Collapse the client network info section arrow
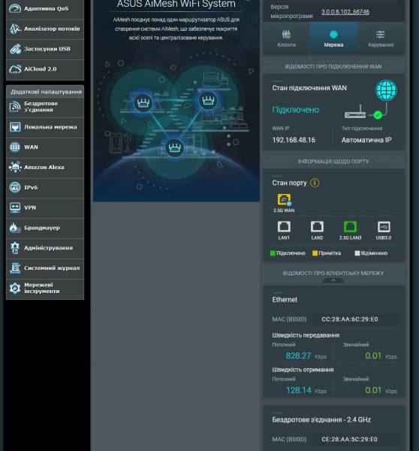The image size is (419, 451). click(x=333, y=280)
